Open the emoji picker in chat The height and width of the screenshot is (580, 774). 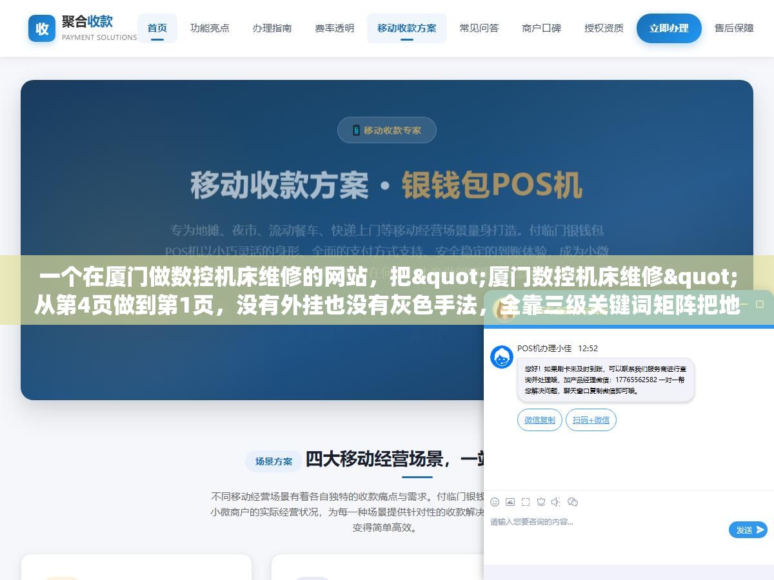click(495, 502)
